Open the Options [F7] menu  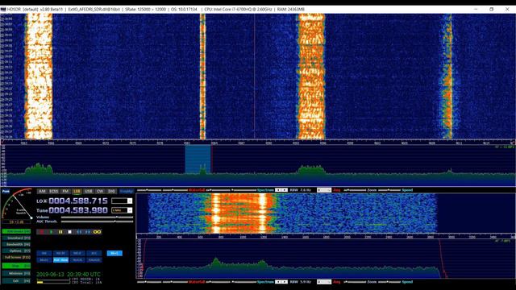click(16, 251)
